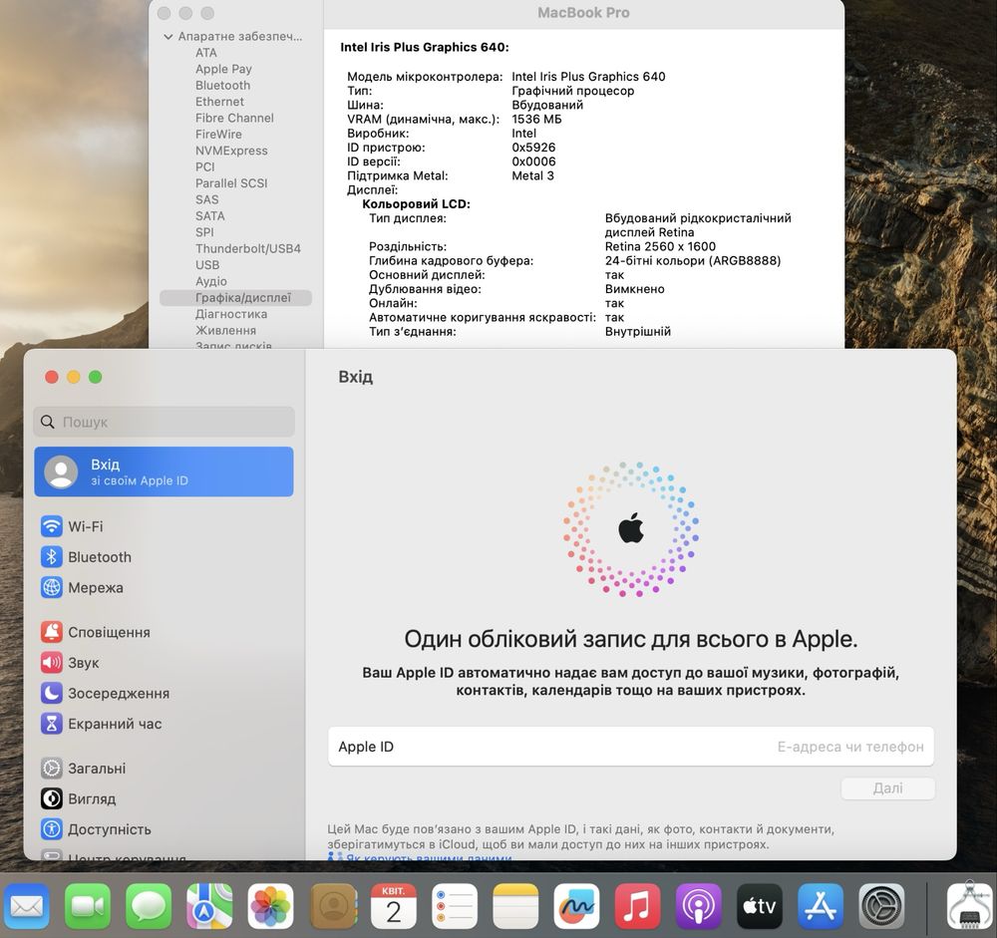Select Ethernet in System Information sidebar
The image size is (997, 938).
[219, 102]
